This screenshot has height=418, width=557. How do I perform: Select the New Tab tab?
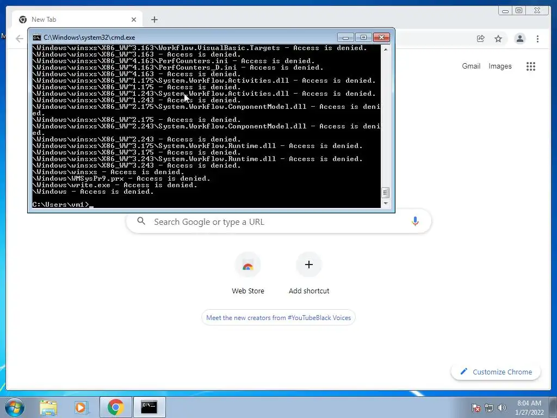(x=77, y=20)
